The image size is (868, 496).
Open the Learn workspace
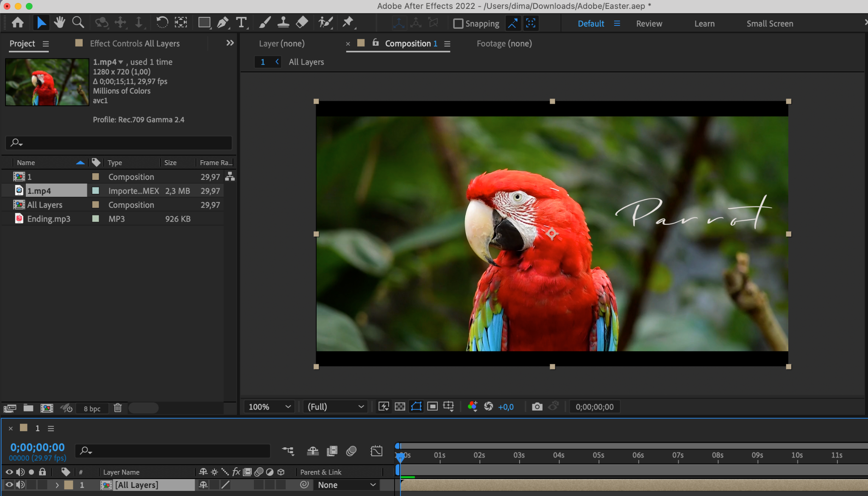[704, 24]
